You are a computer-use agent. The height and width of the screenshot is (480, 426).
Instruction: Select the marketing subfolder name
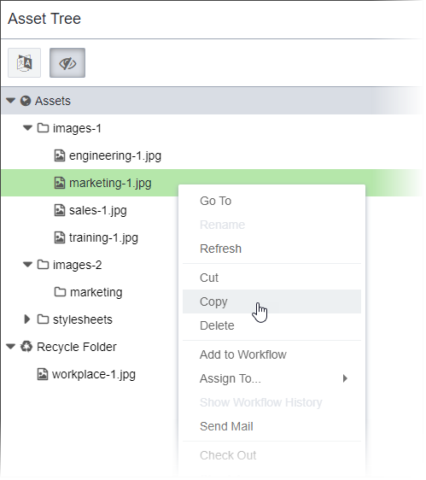coord(96,293)
